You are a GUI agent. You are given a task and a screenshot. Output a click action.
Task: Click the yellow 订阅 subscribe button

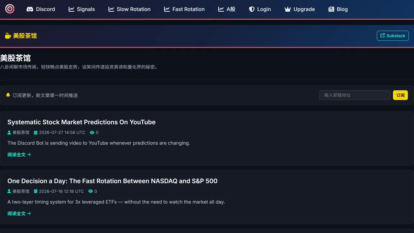pos(400,95)
